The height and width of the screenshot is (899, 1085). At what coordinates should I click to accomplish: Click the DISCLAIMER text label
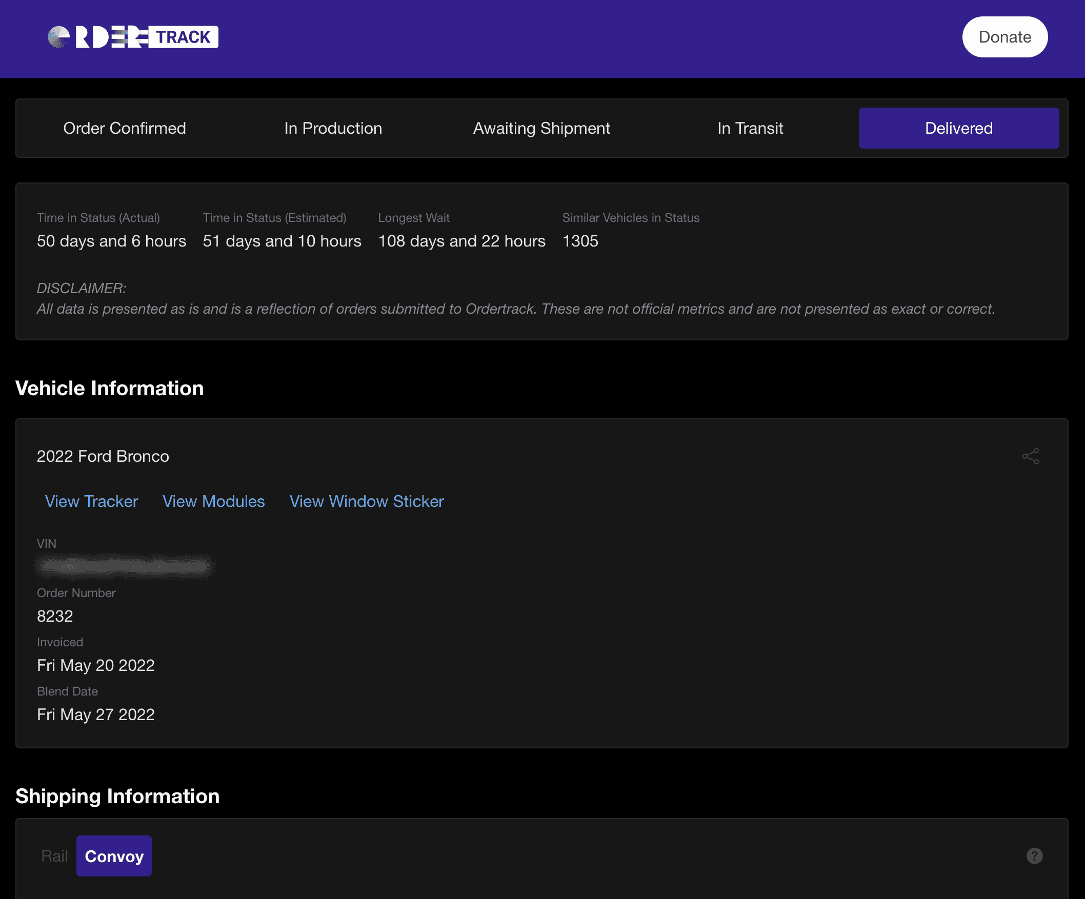pos(82,288)
